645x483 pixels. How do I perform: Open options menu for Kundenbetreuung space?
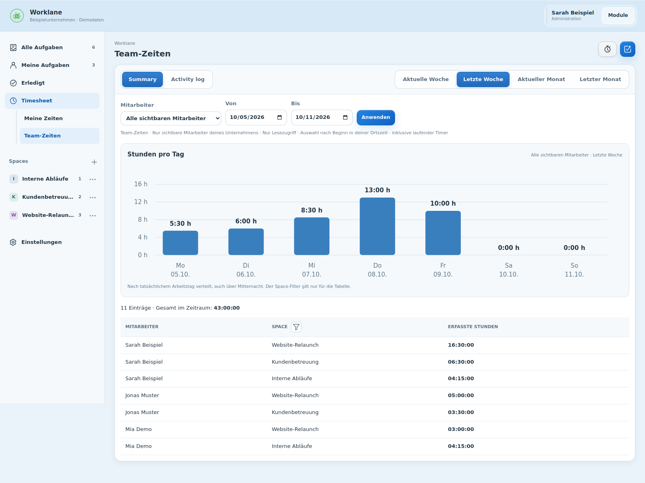click(x=93, y=197)
